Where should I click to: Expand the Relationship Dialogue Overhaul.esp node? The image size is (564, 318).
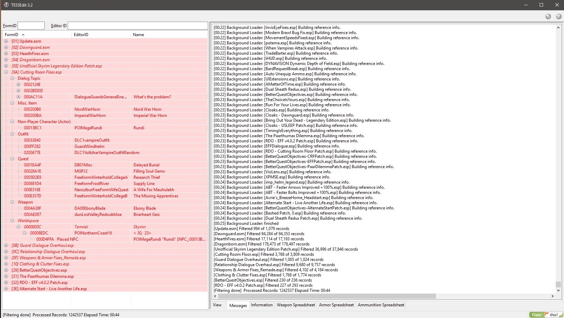(x=6, y=252)
